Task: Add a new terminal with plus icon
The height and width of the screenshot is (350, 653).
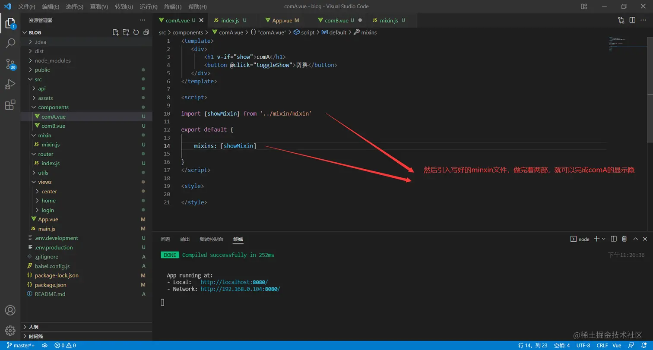Action: click(x=596, y=239)
